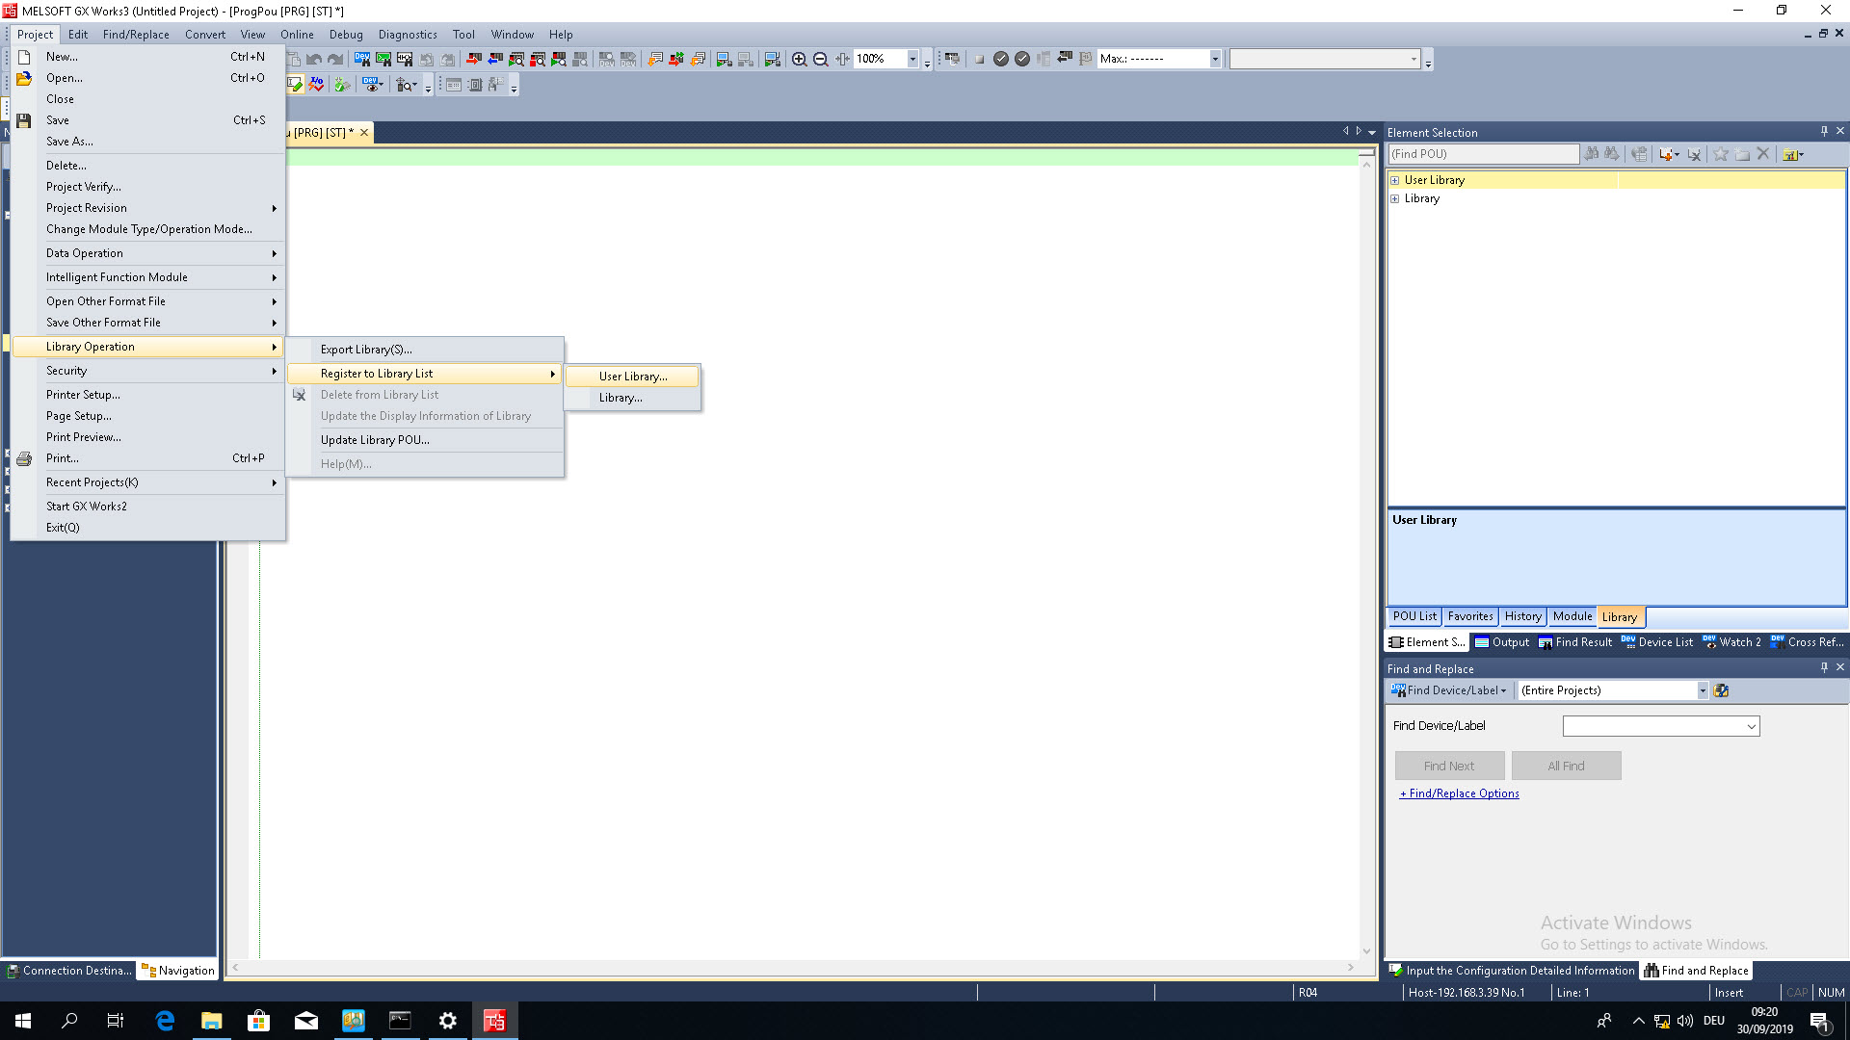Open the Find Device/Label combo box
The height and width of the screenshot is (1040, 1850).
click(x=1661, y=726)
